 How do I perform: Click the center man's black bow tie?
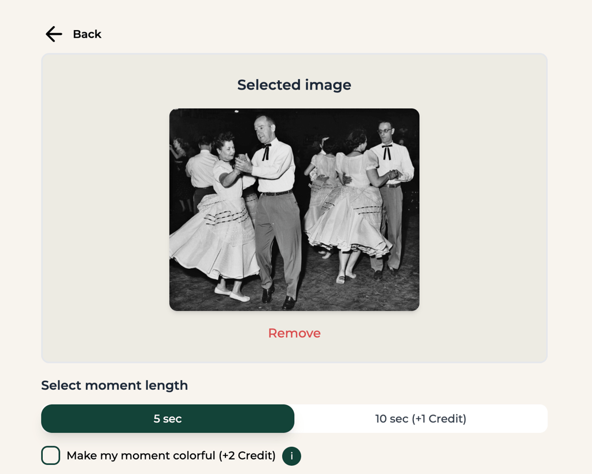pyautogui.click(x=267, y=151)
